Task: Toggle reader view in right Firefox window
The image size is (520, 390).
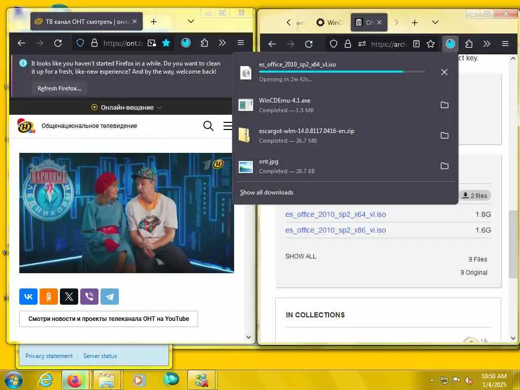Action: point(416,44)
